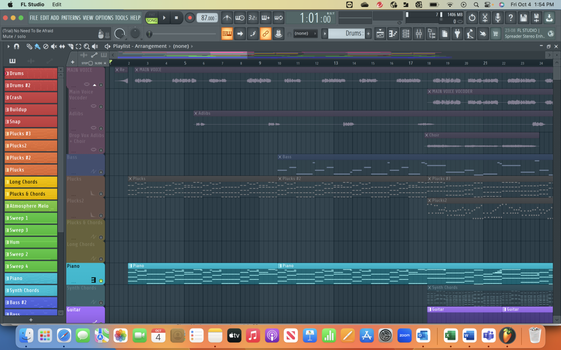Open the Mute tool in the playlist toolbar
The width and height of the screenshot is (561, 350).
54,46
